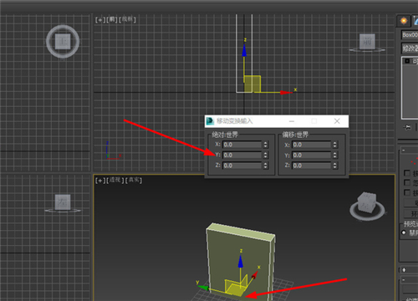
Task: Click the red X-axis arrow in front viewport
Action: 286,93
